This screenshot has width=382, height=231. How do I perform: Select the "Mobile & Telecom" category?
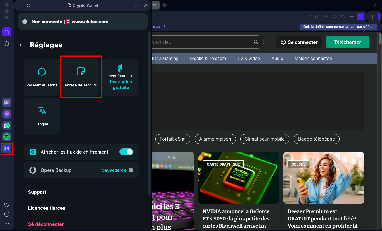coord(208,58)
